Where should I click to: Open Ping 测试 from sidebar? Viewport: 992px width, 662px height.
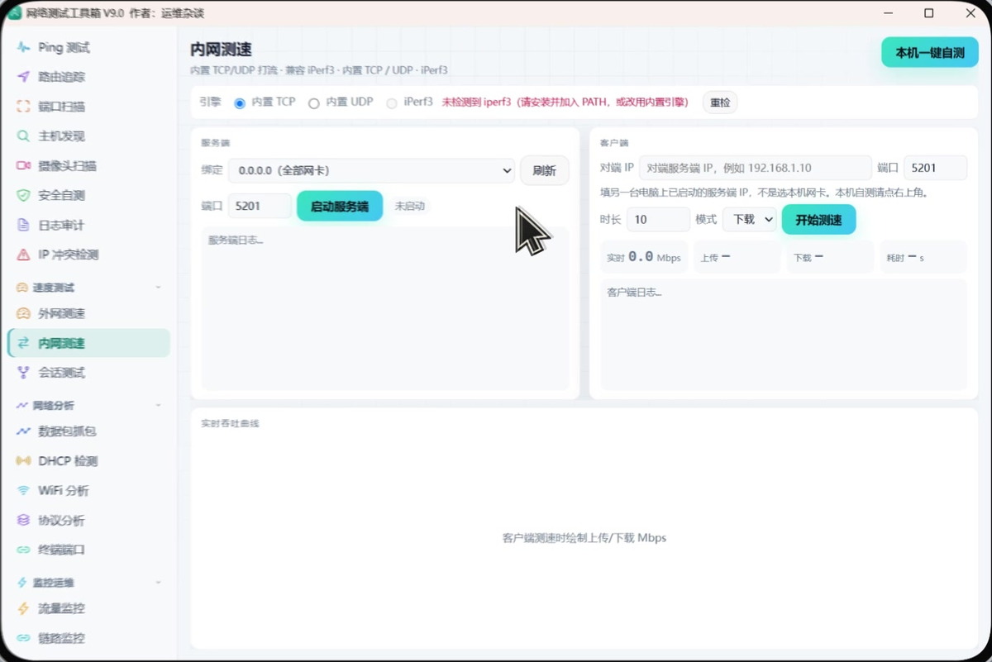(88, 47)
